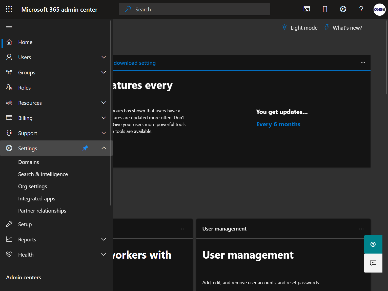This screenshot has width=388, height=291.
Task: Click the help question mark in header
Action: 361,9
